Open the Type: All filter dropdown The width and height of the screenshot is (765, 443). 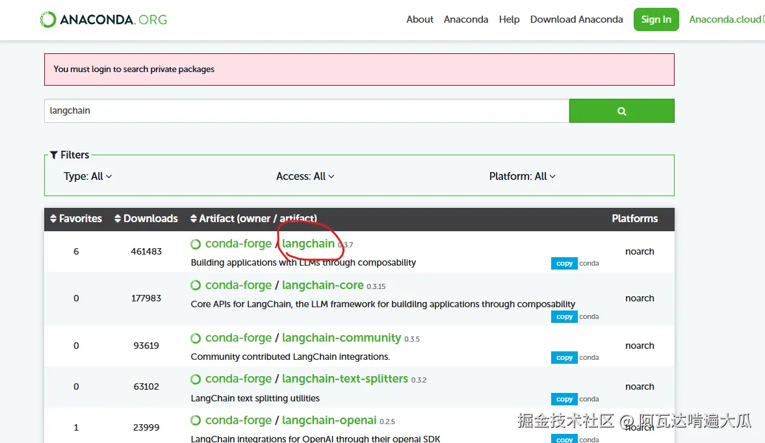pyautogui.click(x=88, y=177)
